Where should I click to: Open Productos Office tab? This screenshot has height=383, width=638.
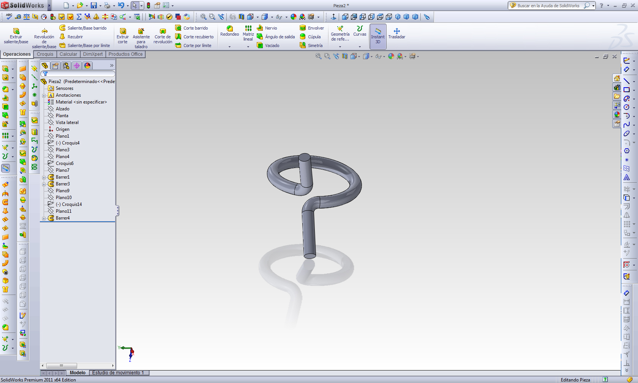coord(126,54)
